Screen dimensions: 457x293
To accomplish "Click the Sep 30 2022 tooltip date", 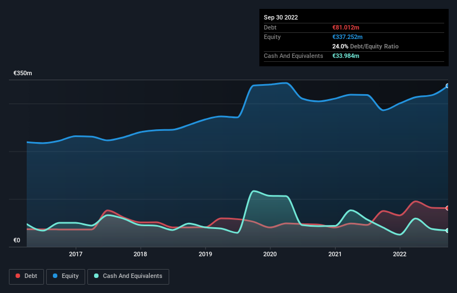I will pos(281,17).
